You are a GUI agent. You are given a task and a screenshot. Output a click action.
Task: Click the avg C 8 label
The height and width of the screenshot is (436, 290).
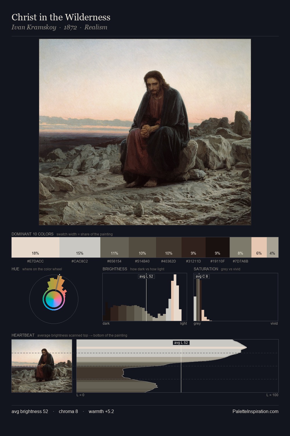coord(202,276)
